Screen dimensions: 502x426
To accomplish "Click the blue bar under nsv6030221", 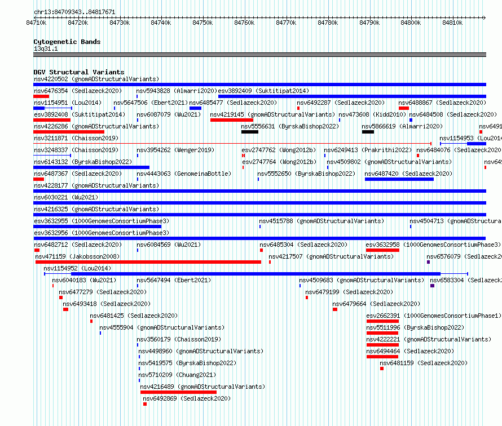I will click(259, 203).
